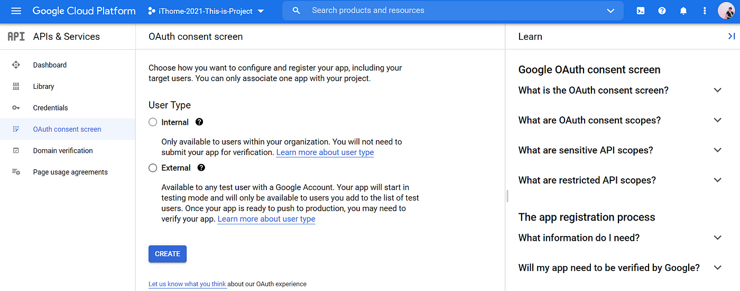Open the iThome-2021-This-is-Project project selector
The height and width of the screenshot is (291, 740).
(x=206, y=11)
